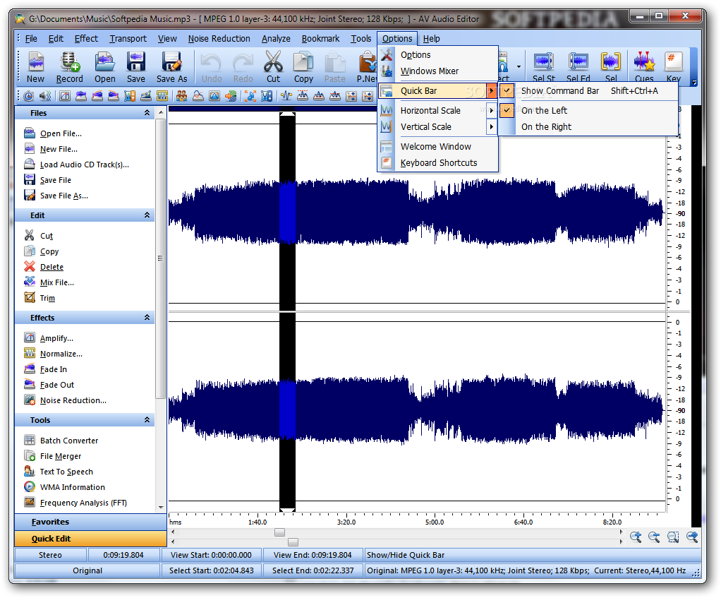Open the Bookmark menu

(320, 39)
